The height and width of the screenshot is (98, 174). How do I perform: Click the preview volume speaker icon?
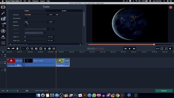pyautogui.click(x=170, y=49)
